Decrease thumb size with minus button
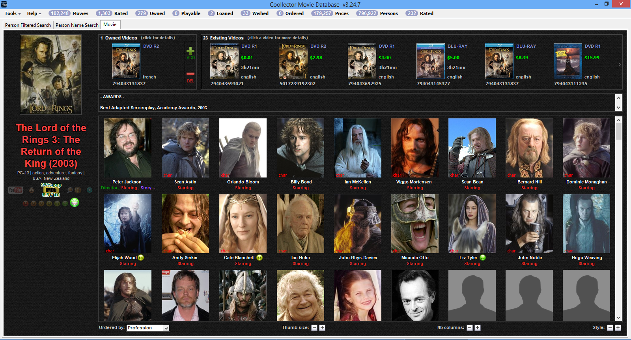631x340 pixels. click(x=314, y=328)
